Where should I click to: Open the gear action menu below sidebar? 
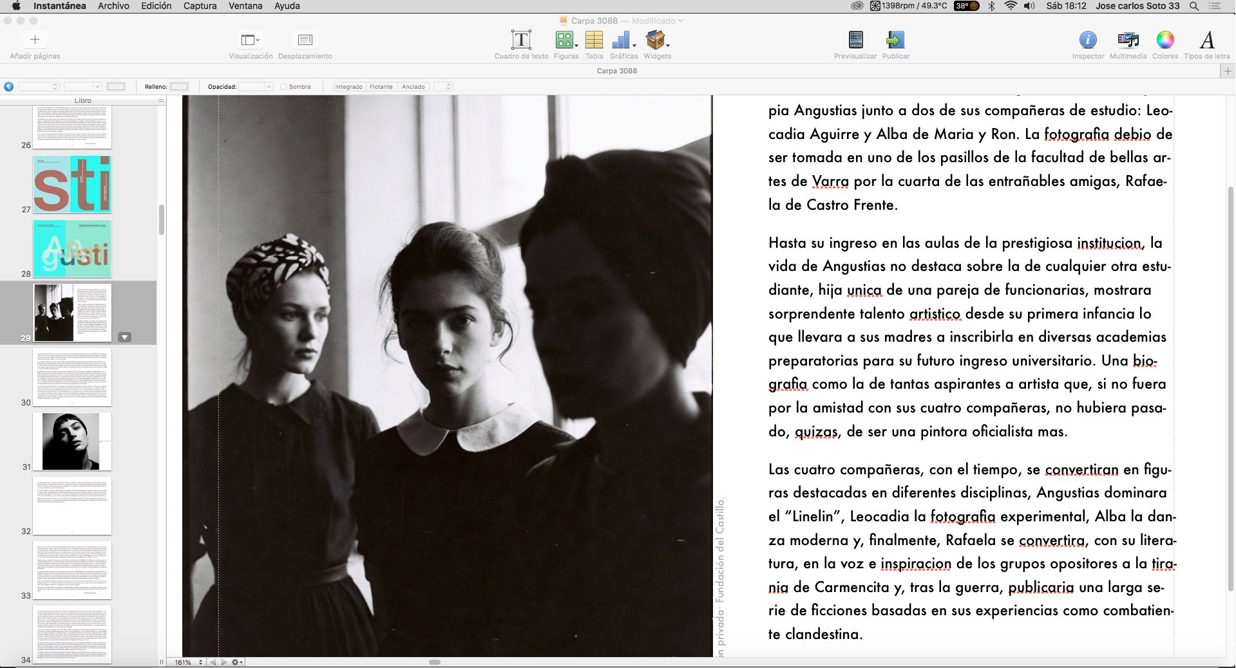tap(237, 662)
